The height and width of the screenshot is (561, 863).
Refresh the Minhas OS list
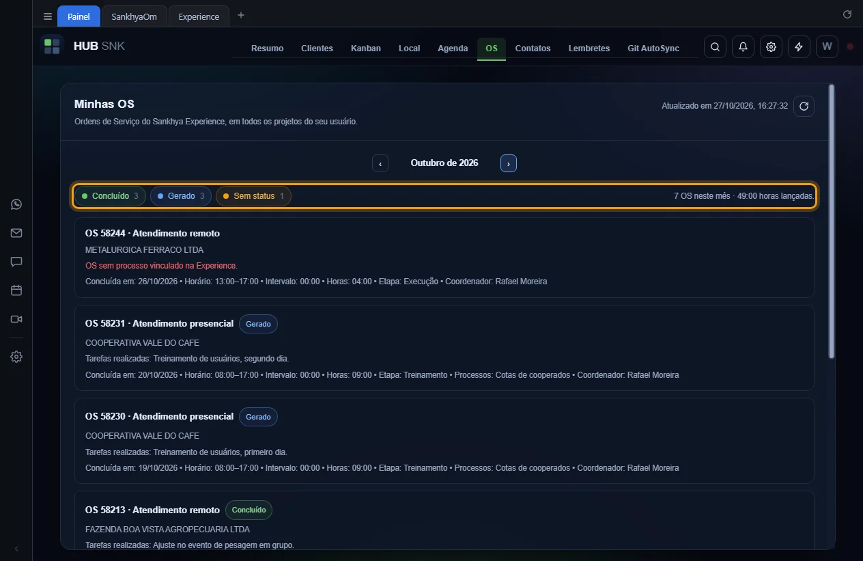point(804,106)
